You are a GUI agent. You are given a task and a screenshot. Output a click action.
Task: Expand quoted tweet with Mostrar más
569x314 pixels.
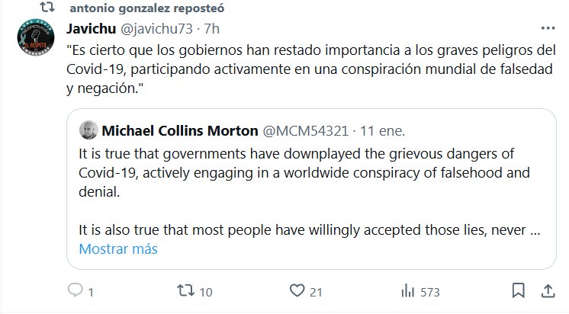118,249
